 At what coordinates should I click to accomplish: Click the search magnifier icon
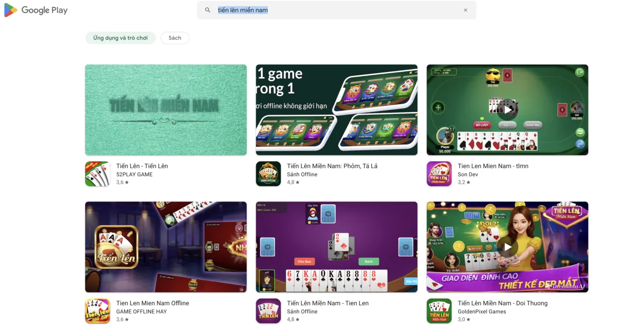point(207,10)
